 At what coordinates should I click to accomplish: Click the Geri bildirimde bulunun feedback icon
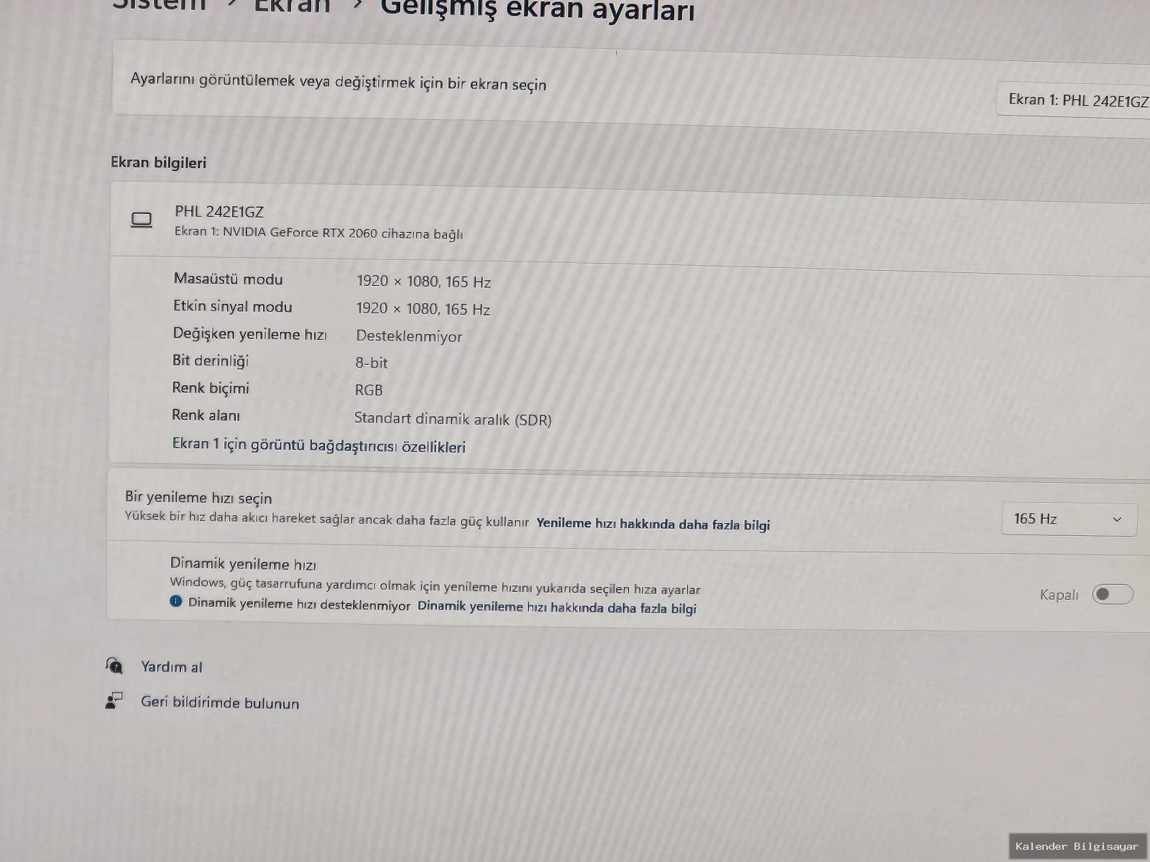click(x=114, y=700)
